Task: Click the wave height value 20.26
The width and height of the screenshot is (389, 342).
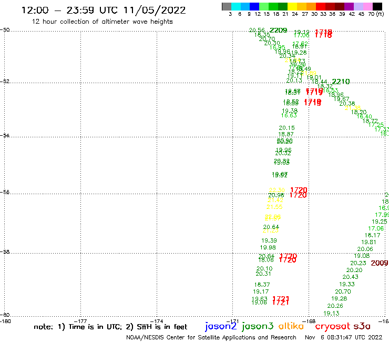Action: point(335,306)
